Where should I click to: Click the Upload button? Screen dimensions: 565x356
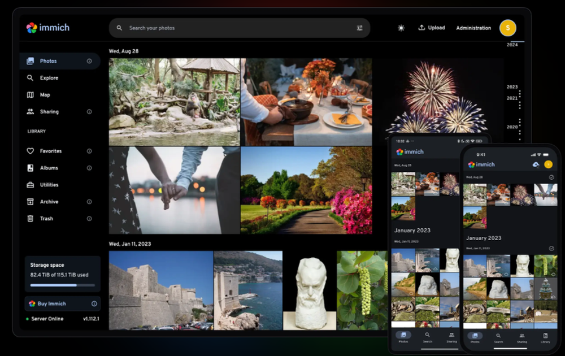coord(431,28)
